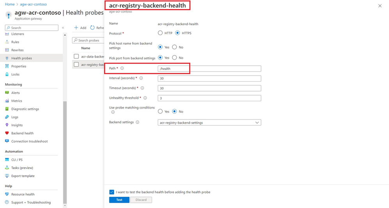Click the Unhealthy threshold info icon
Screen dimensions: 389x208
pos(145,98)
